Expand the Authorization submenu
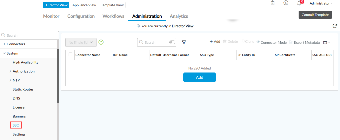This screenshot has width=340, height=140. point(10,71)
